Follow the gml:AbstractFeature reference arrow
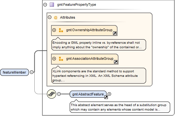175x116 pixels. (106, 97)
